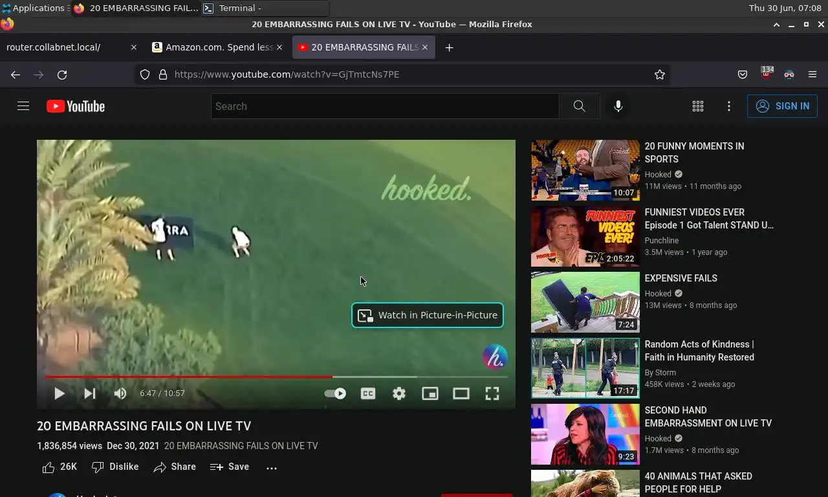Like the video with thumbs up
Viewport: 828px width, 497px height.
[60, 467]
